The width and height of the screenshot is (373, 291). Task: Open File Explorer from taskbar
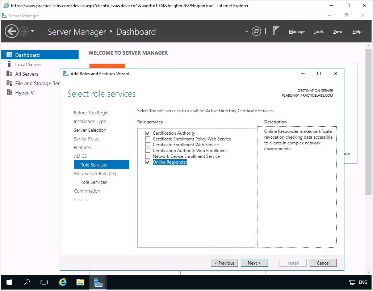80,282
